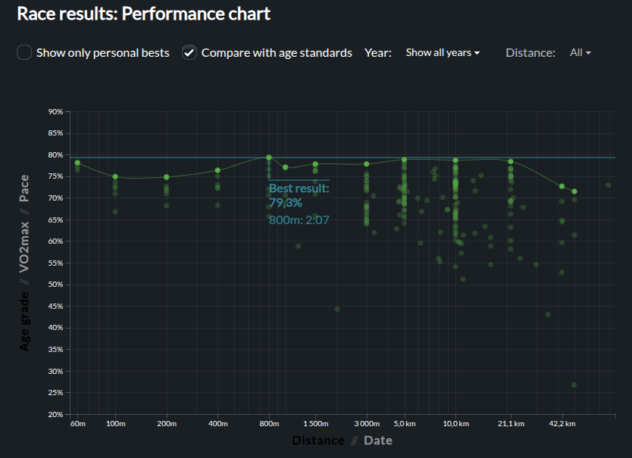This screenshot has height=458, width=632.
Task: Select the 400m personal best point
Action: (217, 170)
